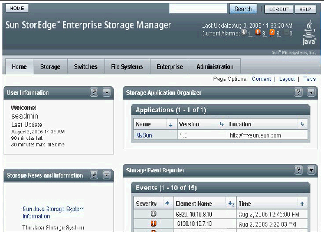Viewport: 324px width, 236px height.
Task: Click the Java logo icon
Action: click(309, 32)
